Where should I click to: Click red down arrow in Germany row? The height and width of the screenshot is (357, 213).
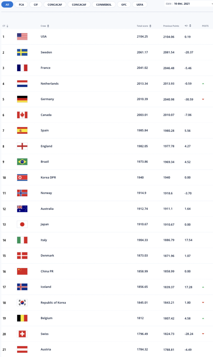(203, 99)
